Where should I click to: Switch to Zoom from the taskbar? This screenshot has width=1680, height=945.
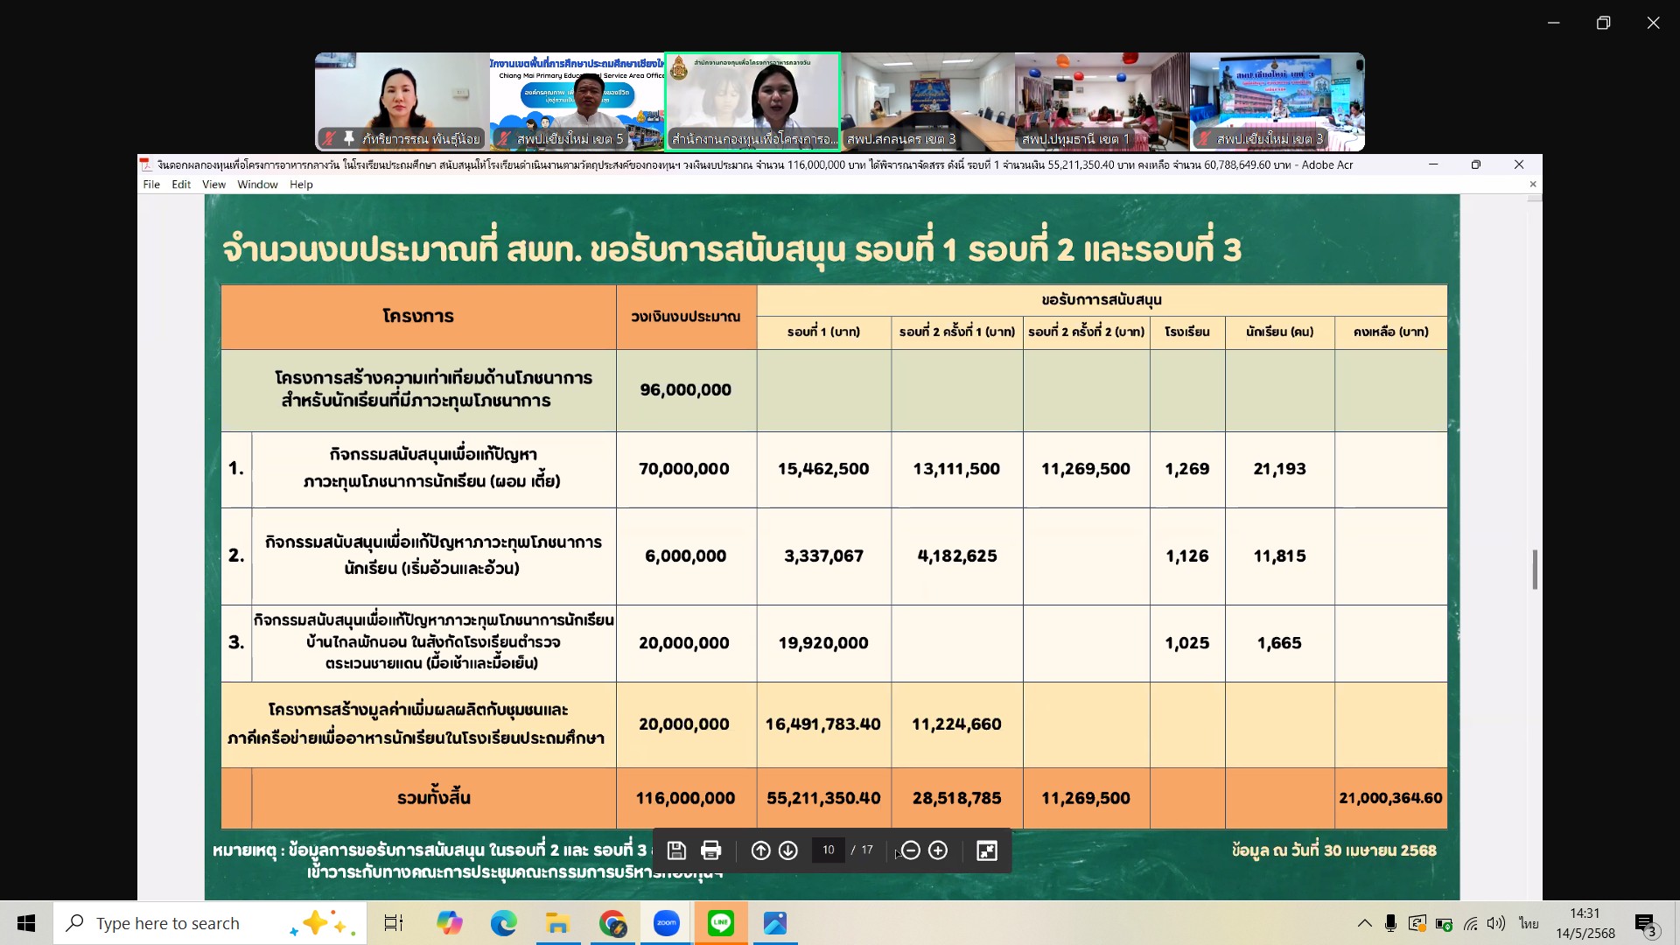point(667,923)
